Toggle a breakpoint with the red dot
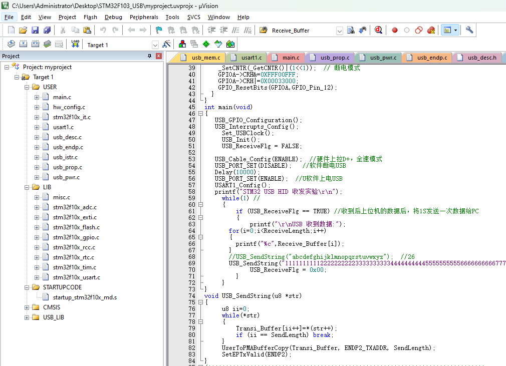The height and width of the screenshot is (366, 506). (x=395, y=31)
